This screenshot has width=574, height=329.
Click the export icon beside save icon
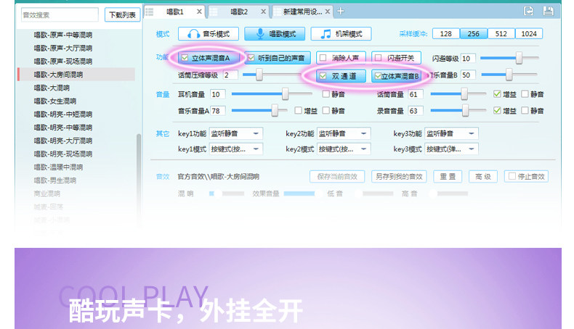pyautogui.click(x=528, y=11)
